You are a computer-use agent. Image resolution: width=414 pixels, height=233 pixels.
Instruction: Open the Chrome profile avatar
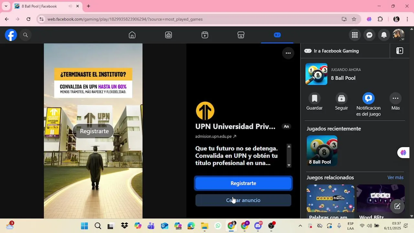click(x=397, y=19)
